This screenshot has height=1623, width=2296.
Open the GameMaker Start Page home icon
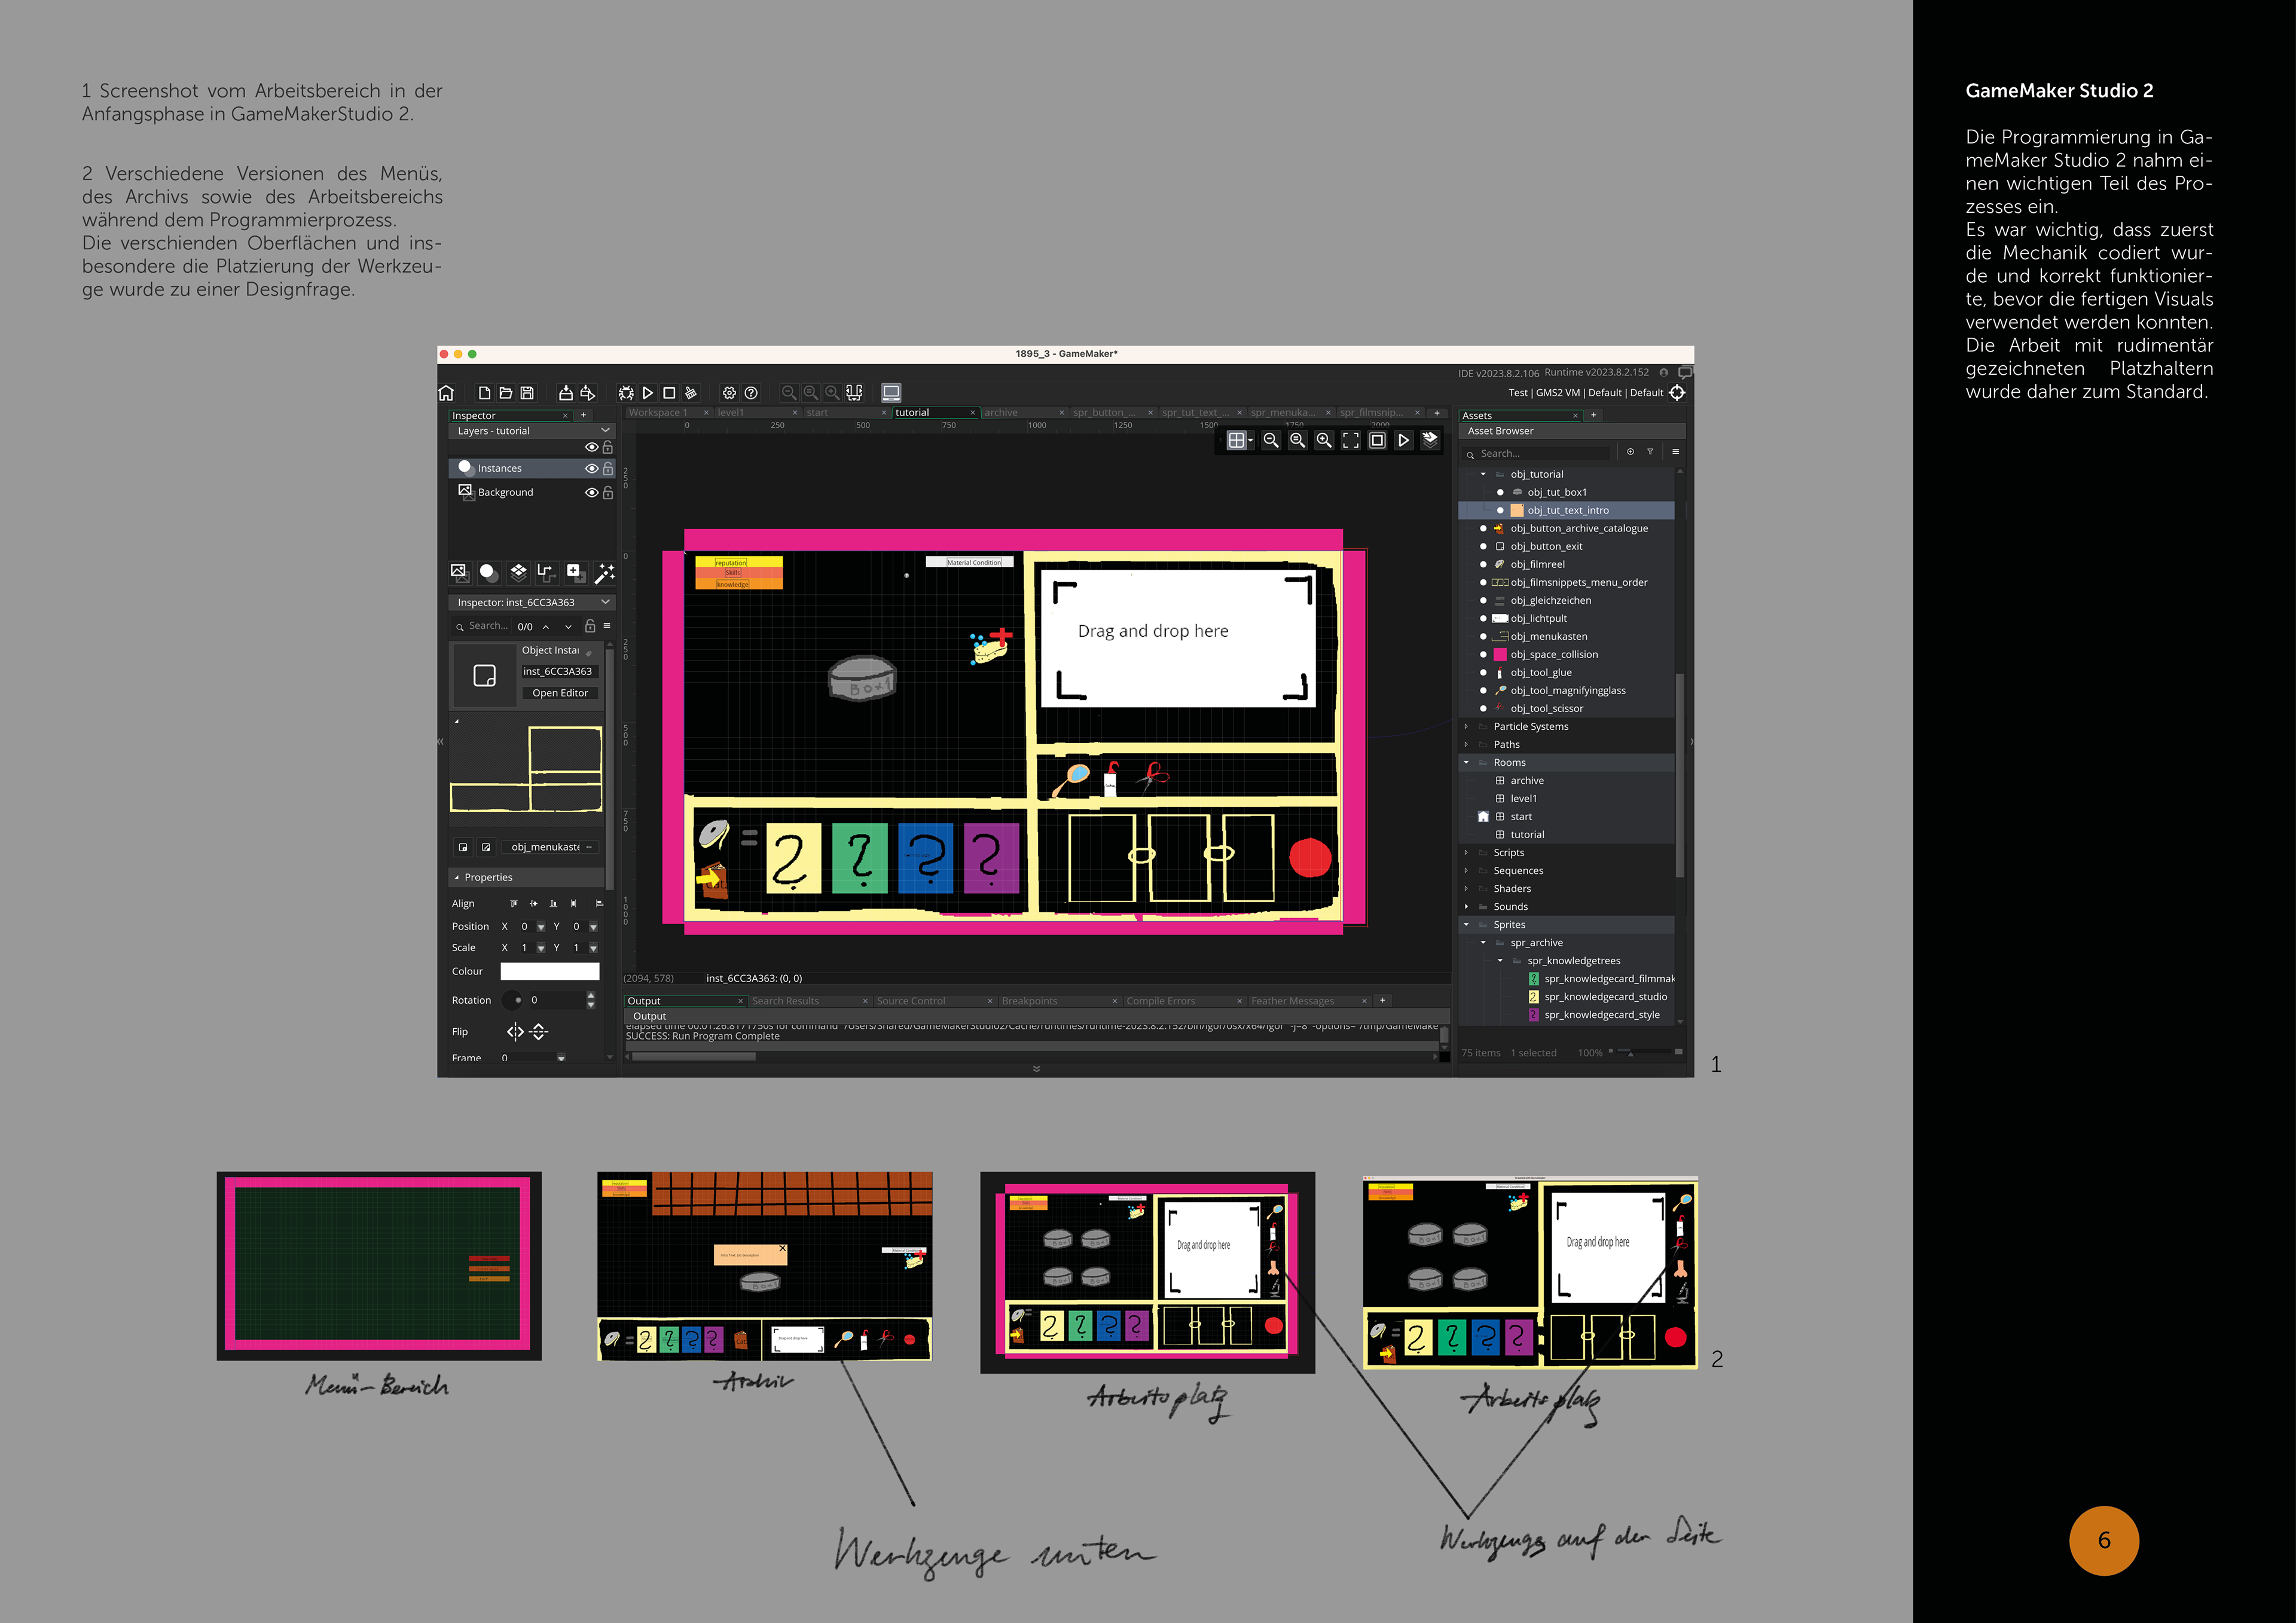click(446, 393)
